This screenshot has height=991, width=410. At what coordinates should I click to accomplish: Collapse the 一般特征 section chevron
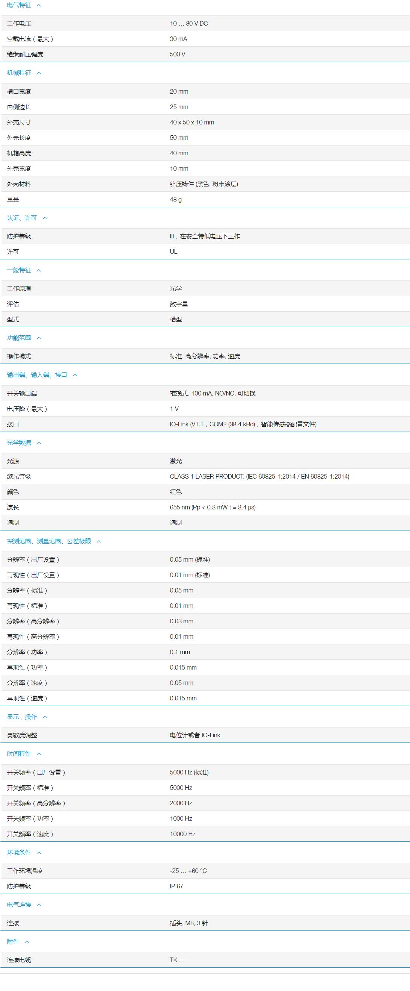click(39, 270)
